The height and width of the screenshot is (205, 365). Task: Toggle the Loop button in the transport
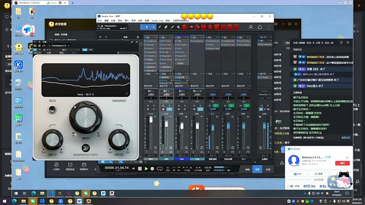160,169
